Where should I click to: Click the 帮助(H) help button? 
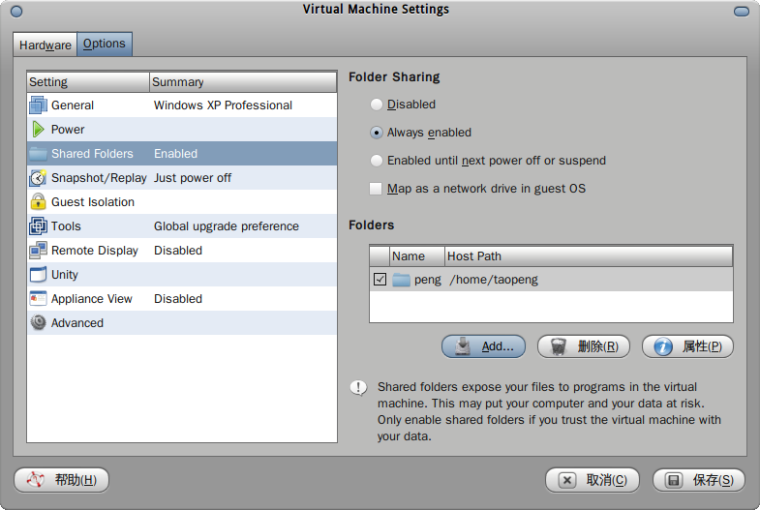tap(61, 480)
